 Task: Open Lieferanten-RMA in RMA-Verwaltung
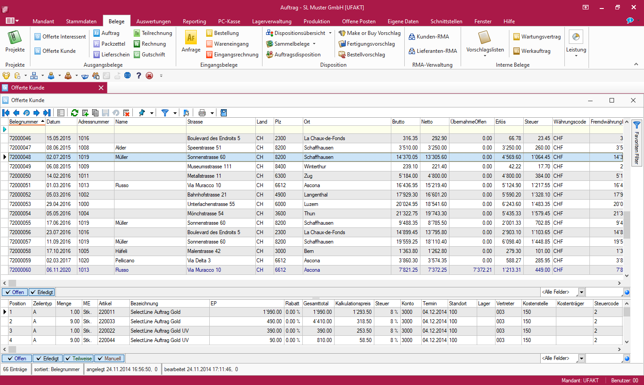[x=433, y=51]
